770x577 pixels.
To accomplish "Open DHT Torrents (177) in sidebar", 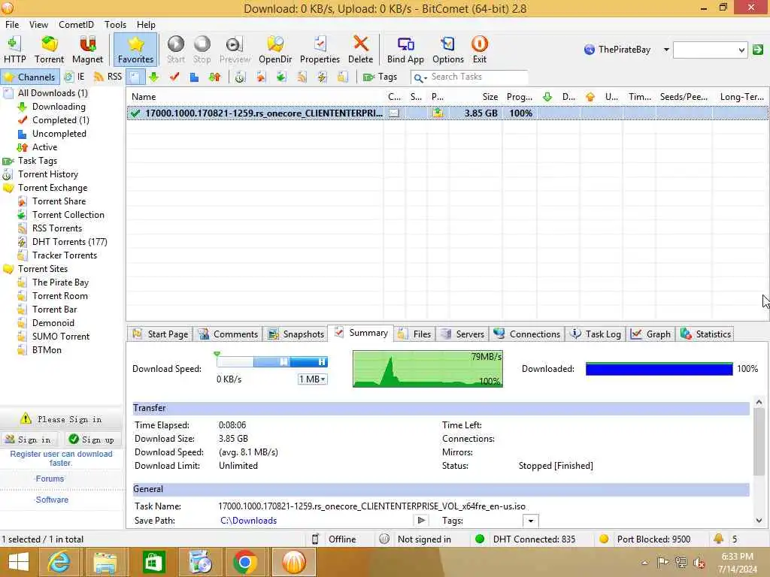I will click(69, 242).
